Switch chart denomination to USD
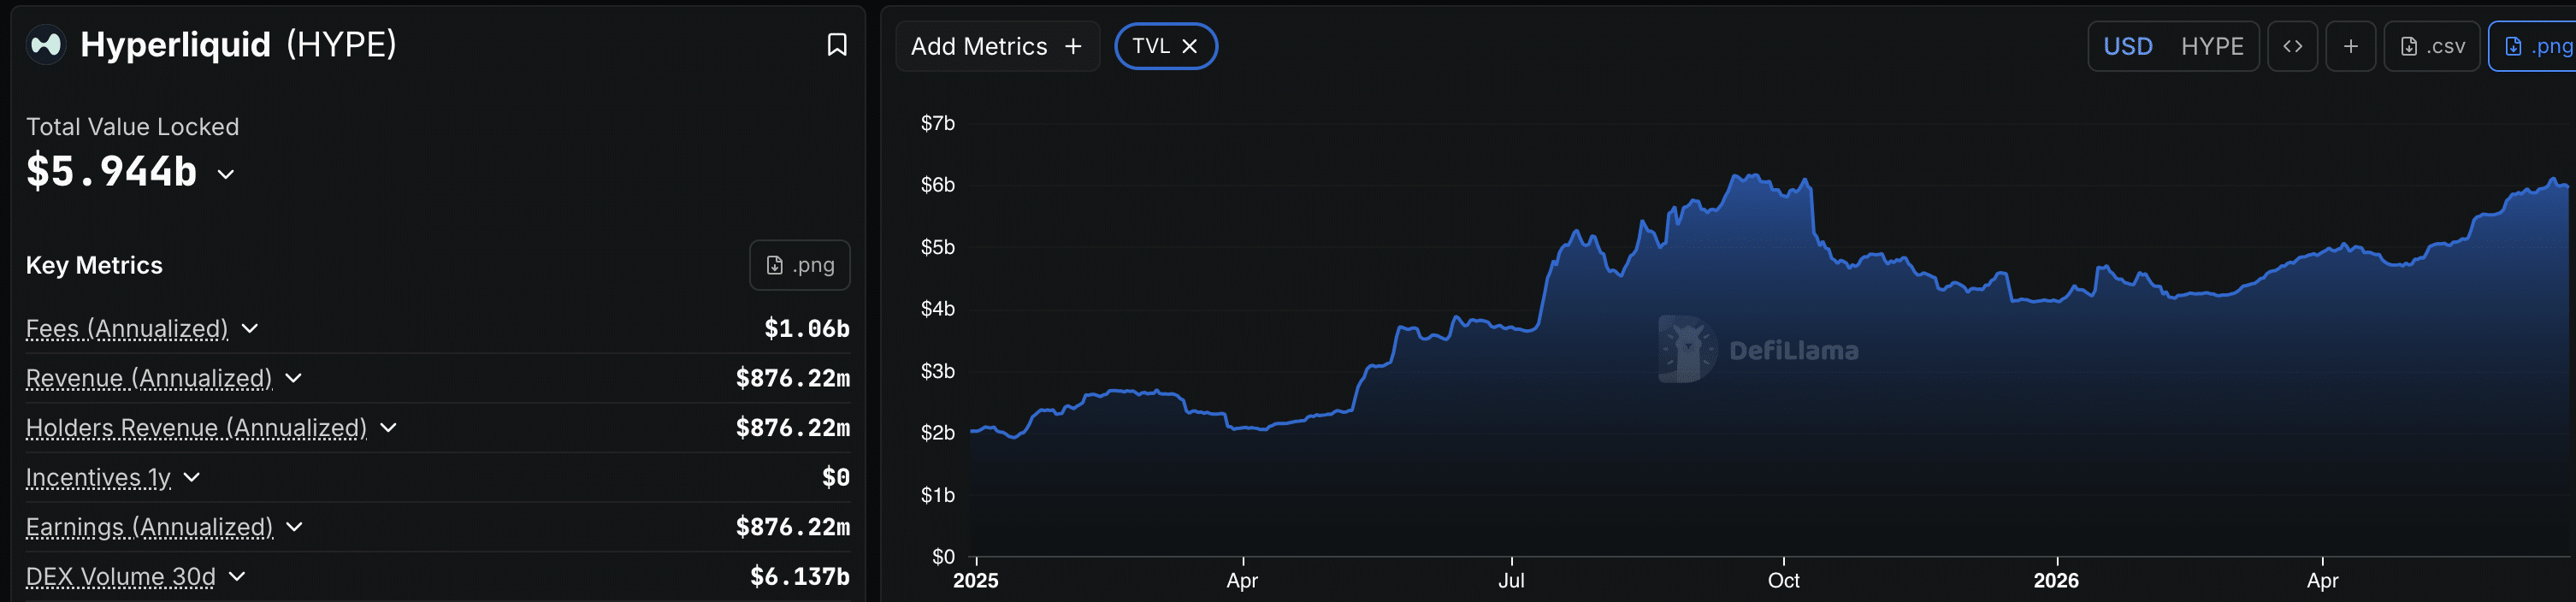Screen dimensions: 2576x602 [2127, 46]
